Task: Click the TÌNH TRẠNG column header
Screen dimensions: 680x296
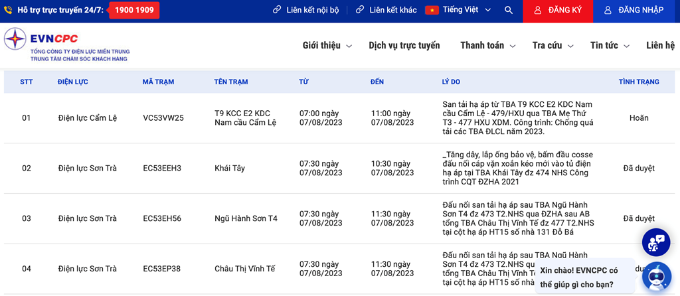Action: point(638,82)
